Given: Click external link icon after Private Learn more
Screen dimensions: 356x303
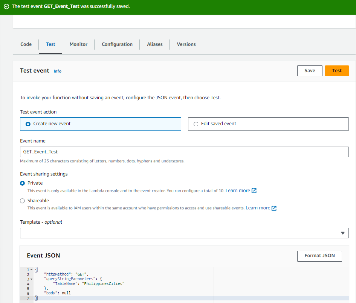Looking at the screenshot, I should tap(254, 191).
